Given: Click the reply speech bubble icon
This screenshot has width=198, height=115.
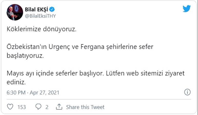Looking at the screenshot, I should coord(39,107).
